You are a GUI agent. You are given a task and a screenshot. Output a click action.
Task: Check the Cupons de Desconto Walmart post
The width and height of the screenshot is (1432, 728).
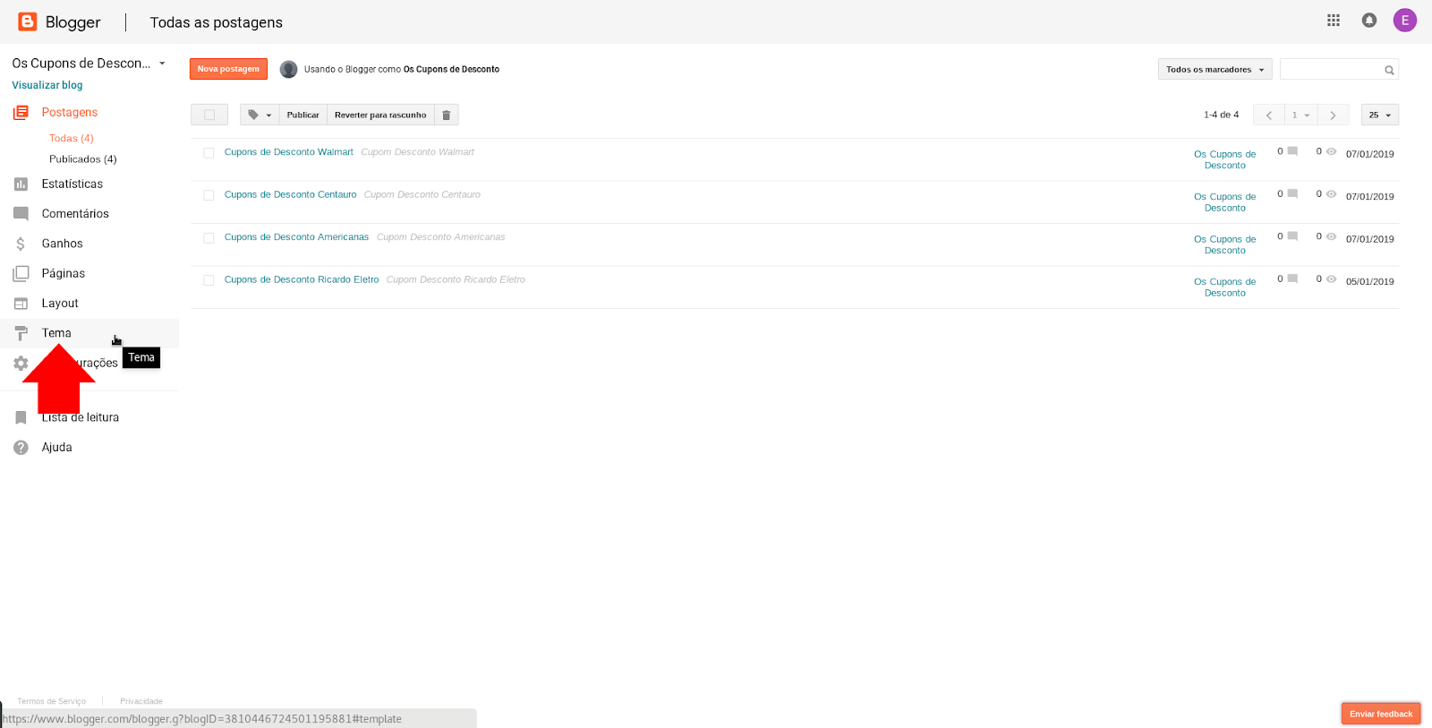209,153
